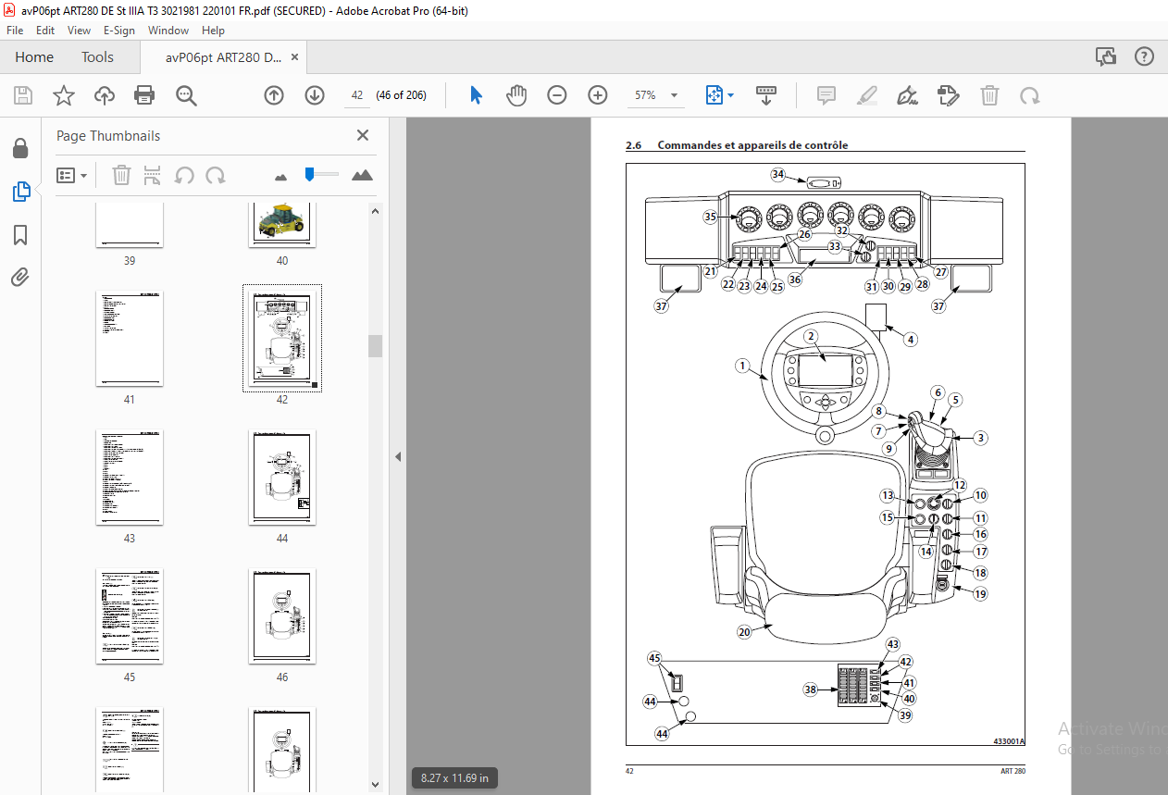1168x795 pixels.
Task: Delete pages from the thumbnails toolbar
Action: pos(121,175)
